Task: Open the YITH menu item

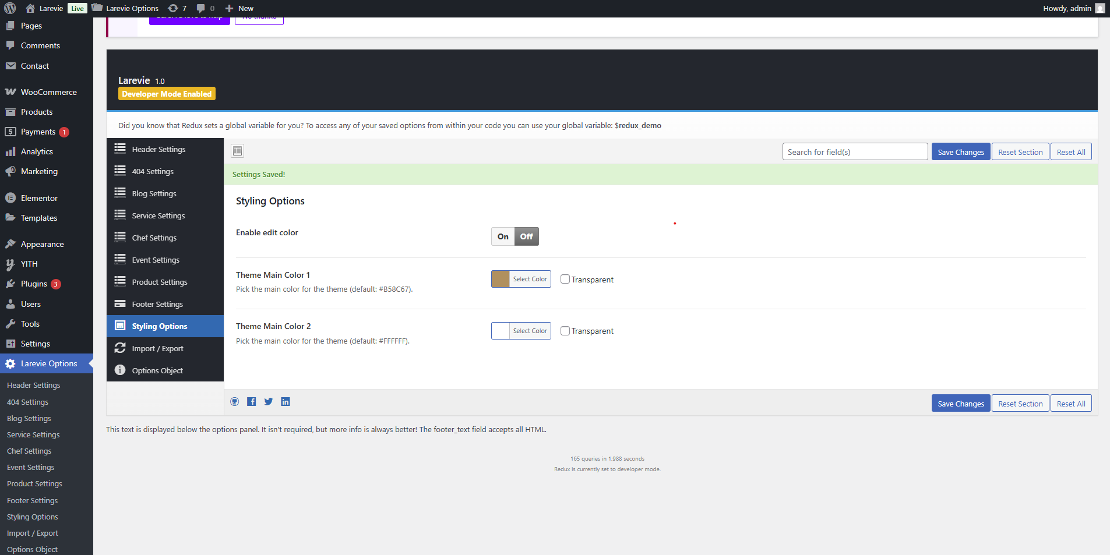Action: (x=47, y=264)
